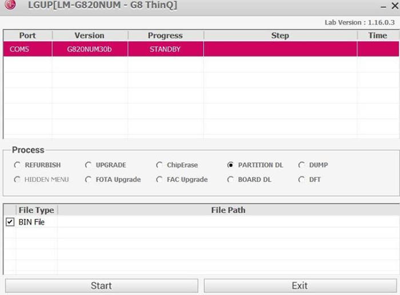Click the Progress column header
Image resolution: width=400 pixels, height=295 pixels.
coord(165,35)
